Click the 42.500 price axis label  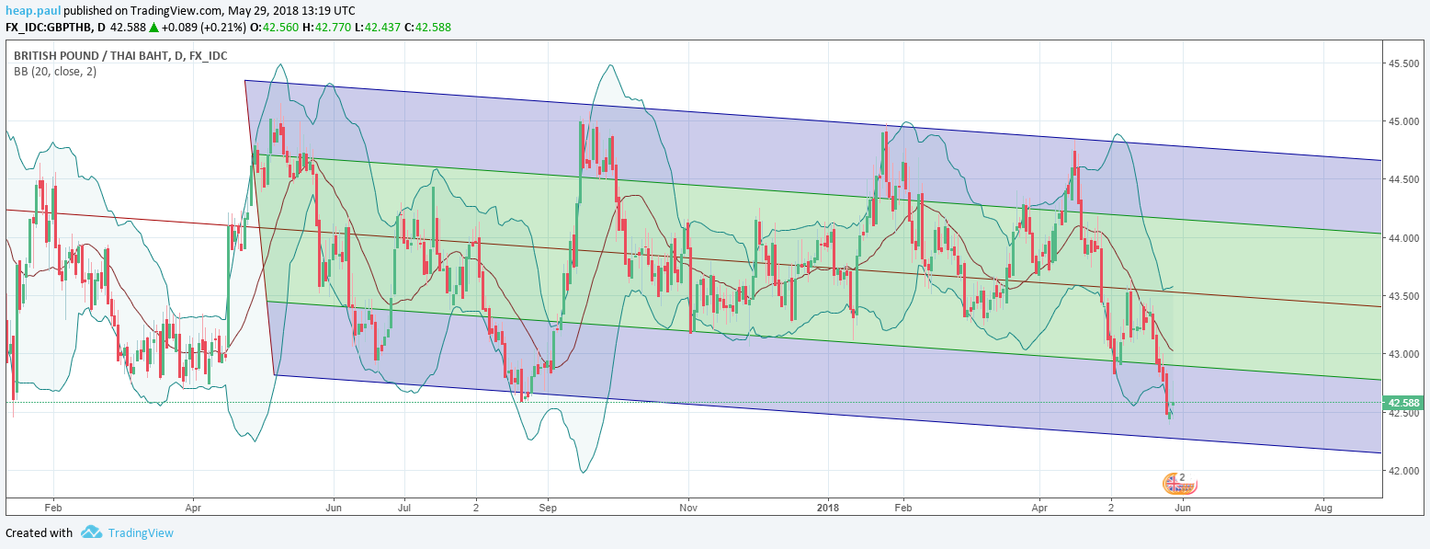coord(1405,413)
